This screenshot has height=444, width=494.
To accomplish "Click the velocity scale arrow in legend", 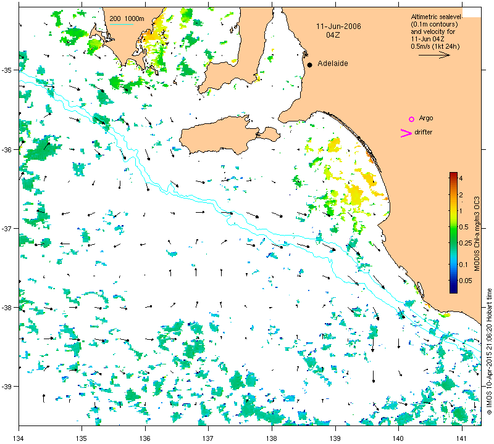I will [x=434, y=55].
